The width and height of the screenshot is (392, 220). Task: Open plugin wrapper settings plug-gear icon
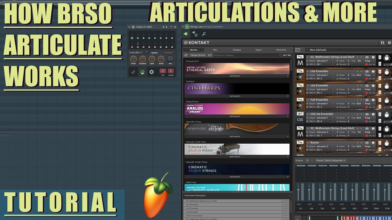[195, 34]
